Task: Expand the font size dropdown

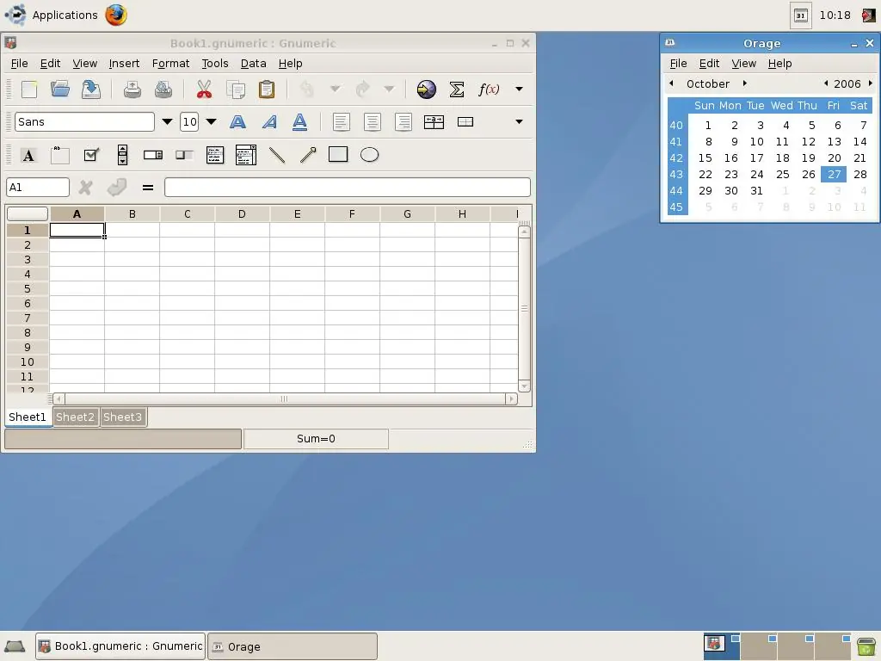Action: [x=212, y=122]
